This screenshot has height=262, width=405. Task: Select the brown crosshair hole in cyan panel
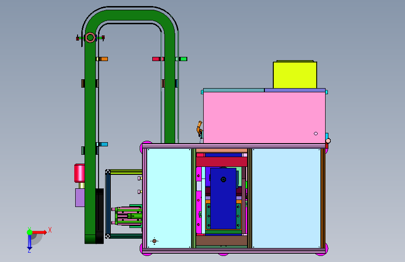155,241
